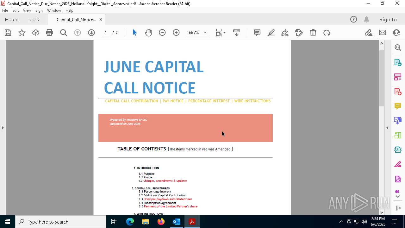The image size is (405, 228).
Task: Open Export PDF tool in right pane
Action: pyautogui.click(x=398, y=62)
